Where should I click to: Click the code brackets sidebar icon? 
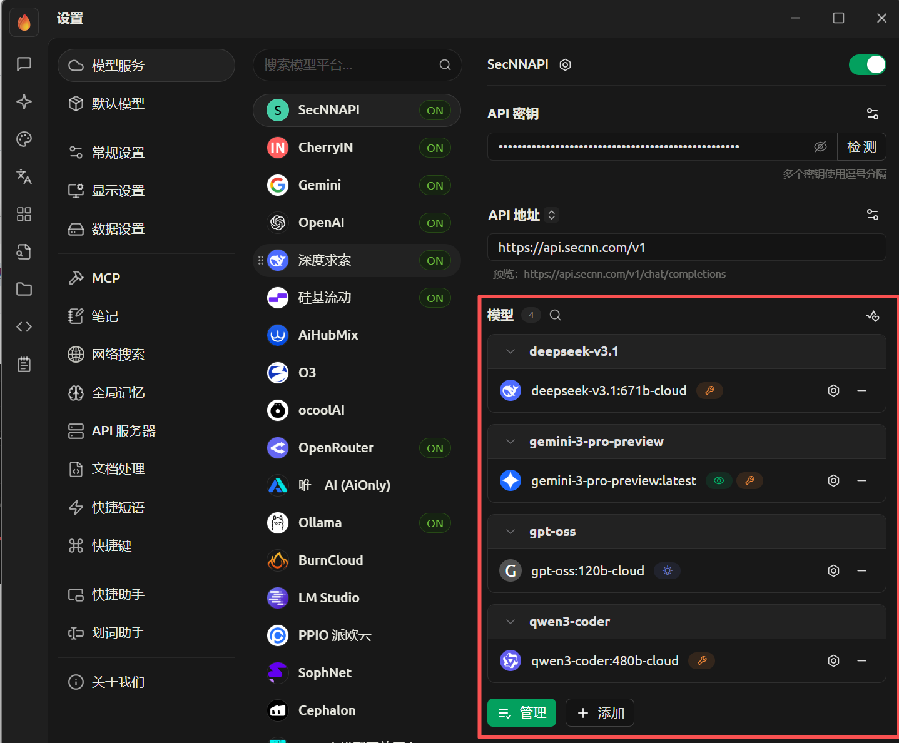[24, 326]
